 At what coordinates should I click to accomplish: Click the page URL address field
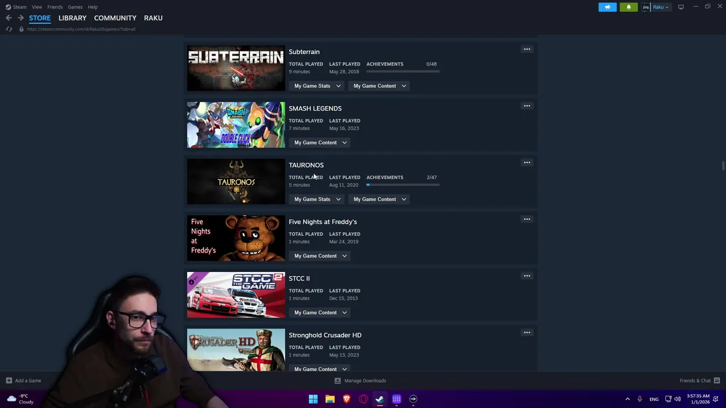coord(81,29)
